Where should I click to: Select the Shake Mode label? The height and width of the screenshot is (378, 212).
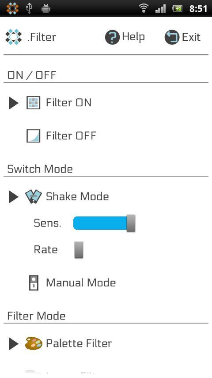(77, 197)
